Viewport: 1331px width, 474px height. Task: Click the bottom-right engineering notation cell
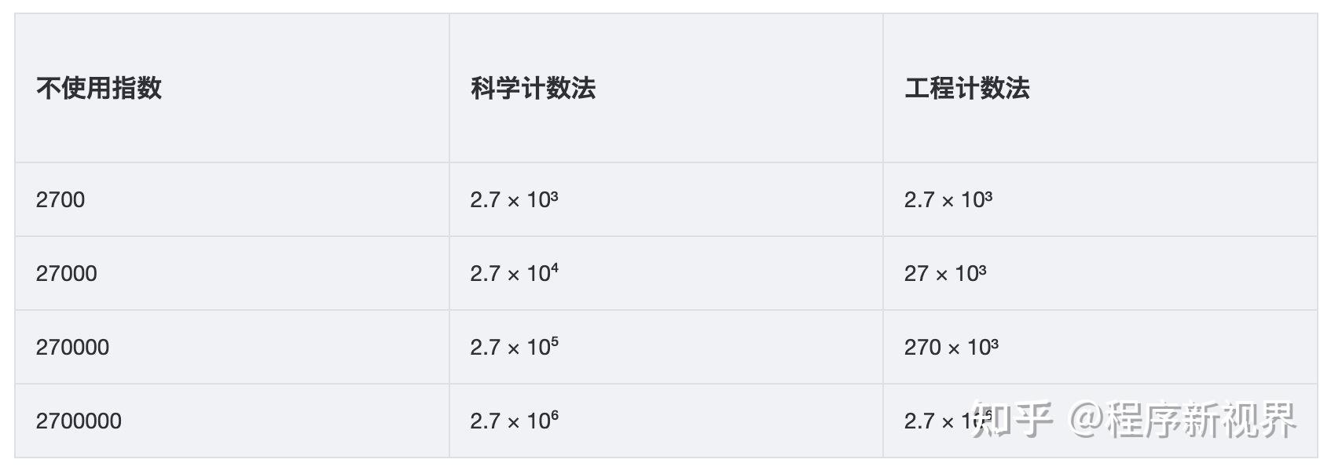point(1100,421)
